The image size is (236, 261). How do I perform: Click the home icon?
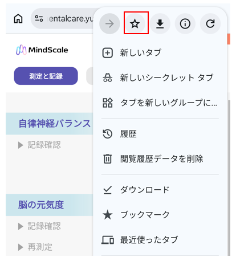click(18, 19)
